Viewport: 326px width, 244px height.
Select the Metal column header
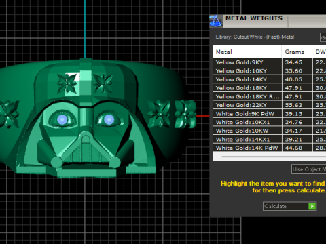247,52
